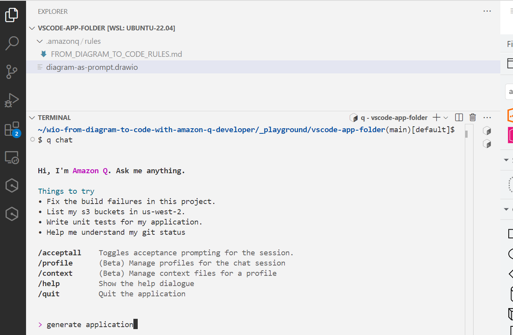Click the Explorer panel more actions ellipsis
This screenshot has width=513, height=335.
pyautogui.click(x=487, y=11)
